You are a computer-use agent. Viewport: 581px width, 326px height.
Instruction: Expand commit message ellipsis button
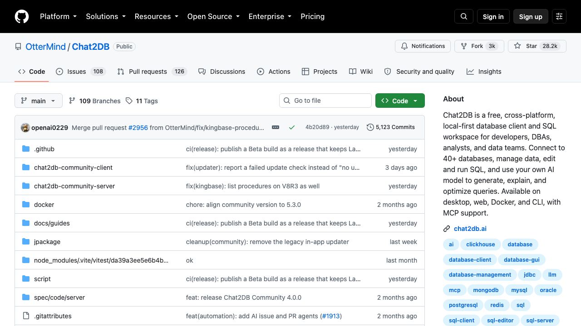click(276, 127)
